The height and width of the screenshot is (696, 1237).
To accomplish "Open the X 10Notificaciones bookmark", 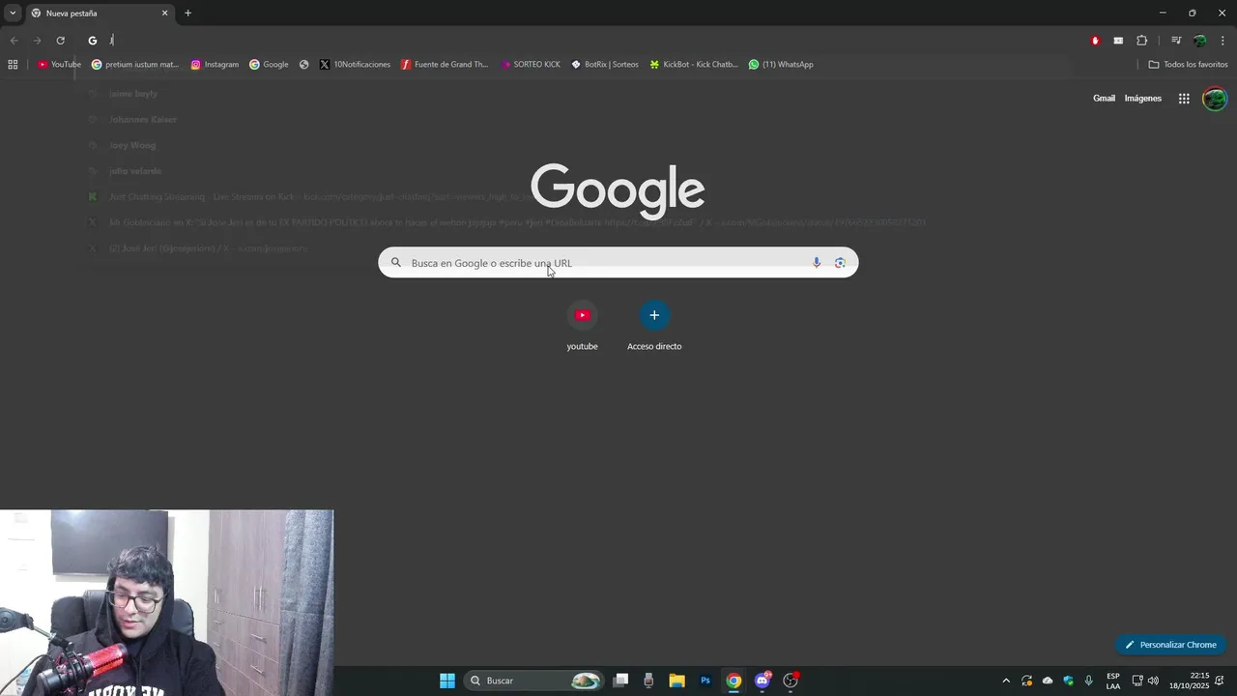I will [355, 65].
